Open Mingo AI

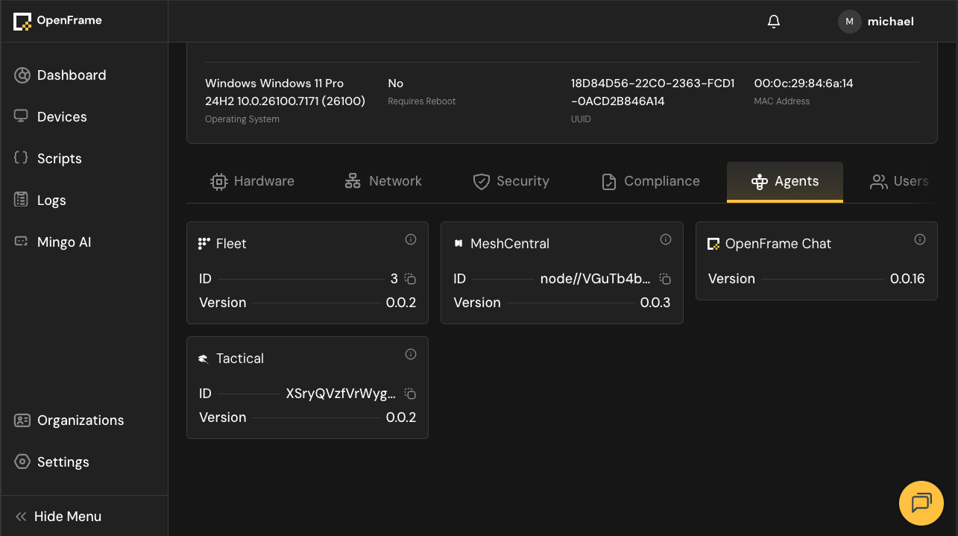83,242
